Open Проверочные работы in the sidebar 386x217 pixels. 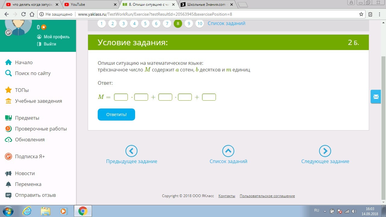click(x=41, y=129)
